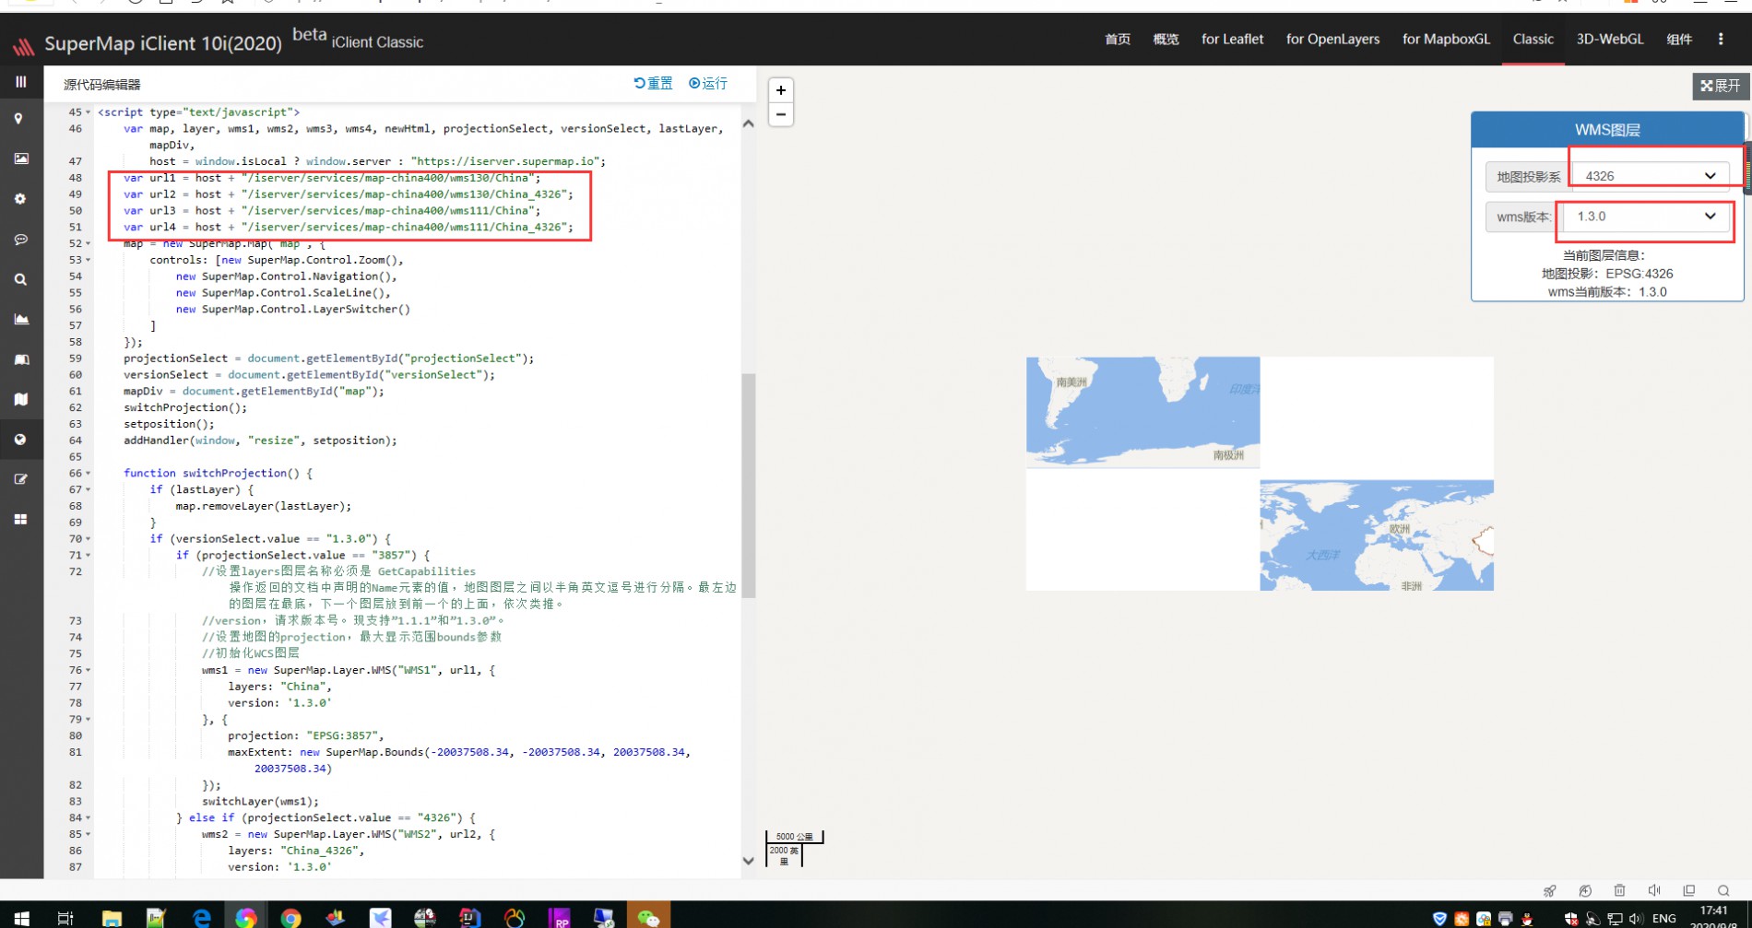Collapse code fold at line 70
The image size is (1752, 928).
[x=89, y=539]
